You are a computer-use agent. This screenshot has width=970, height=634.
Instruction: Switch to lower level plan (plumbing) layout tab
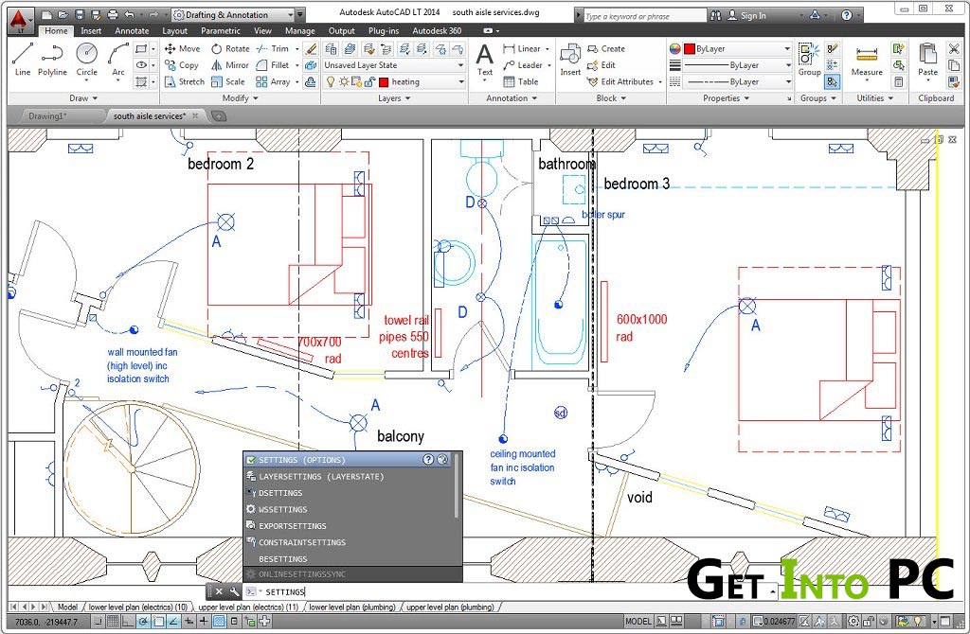click(352, 607)
